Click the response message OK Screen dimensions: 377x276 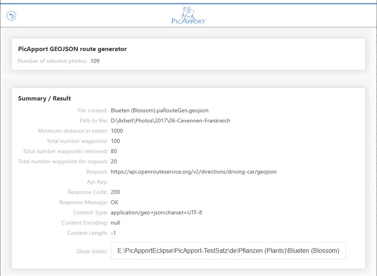(x=115, y=202)
